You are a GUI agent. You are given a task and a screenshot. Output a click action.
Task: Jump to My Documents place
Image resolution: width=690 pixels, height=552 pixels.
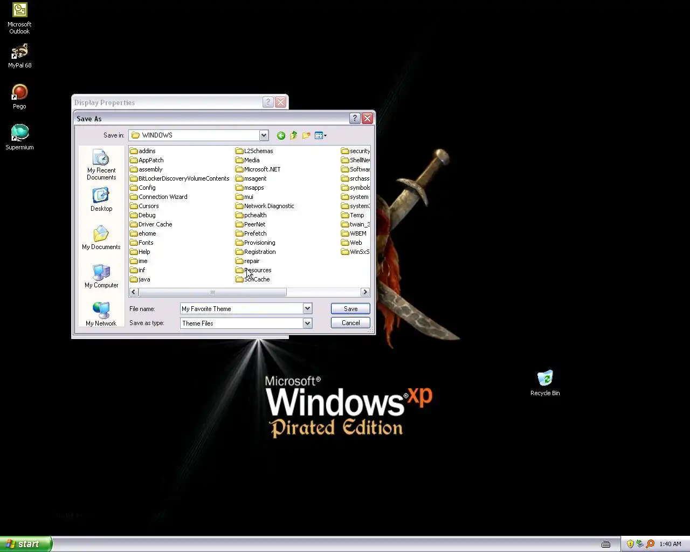point(101,238)
